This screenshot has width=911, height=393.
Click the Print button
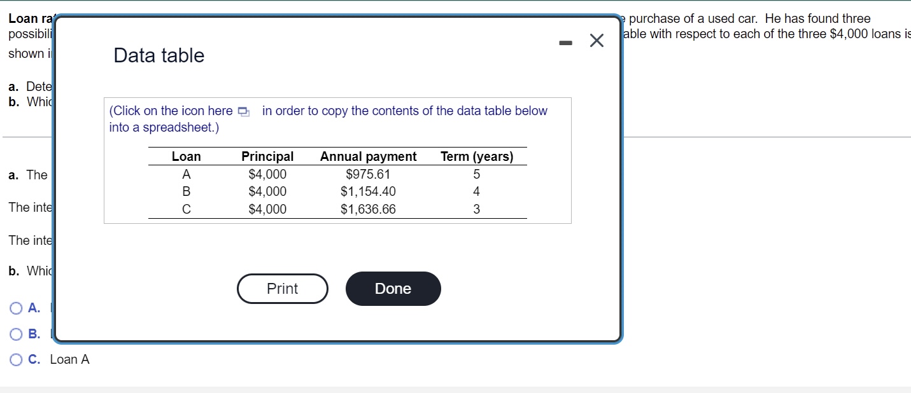click(x=282, y=288)
